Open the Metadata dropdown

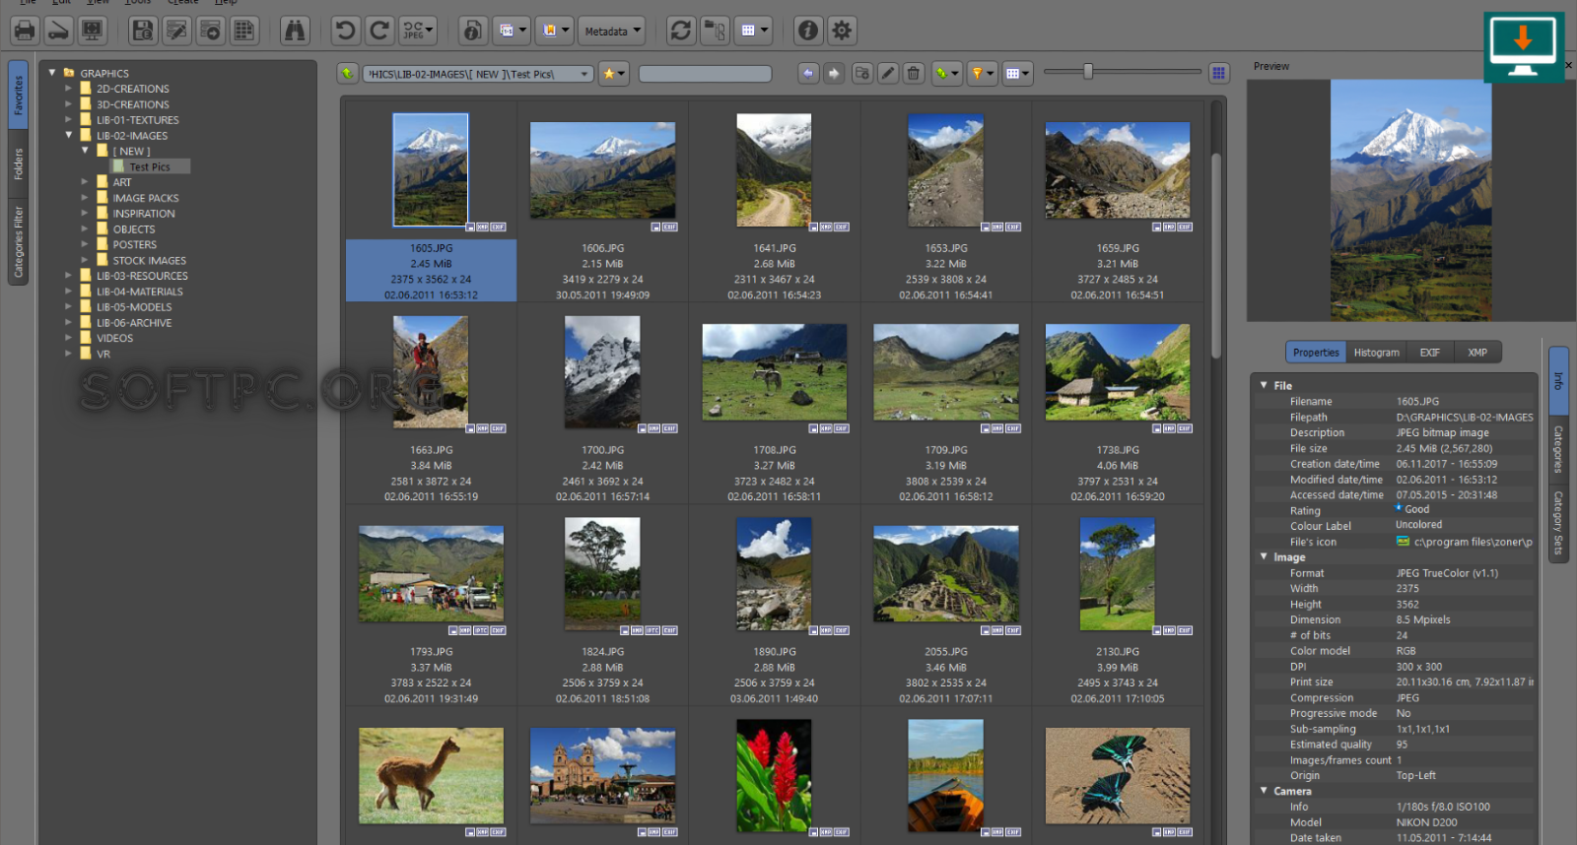click(611, 31)
